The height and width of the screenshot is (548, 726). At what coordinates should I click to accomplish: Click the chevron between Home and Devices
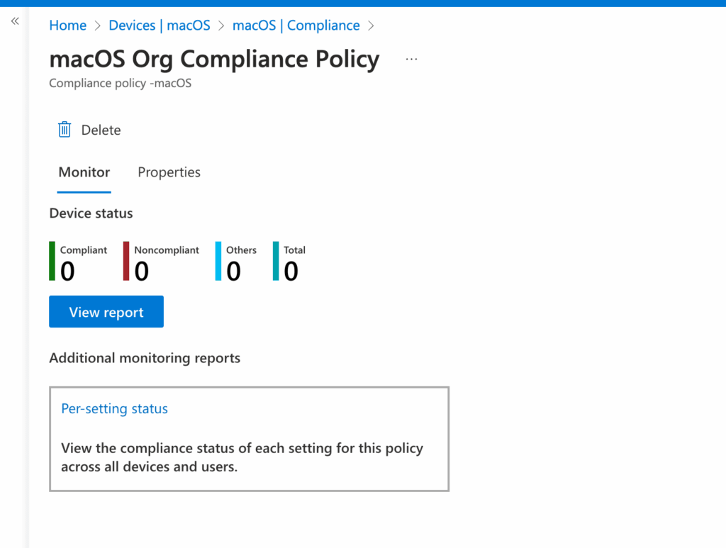pos(96,26)
